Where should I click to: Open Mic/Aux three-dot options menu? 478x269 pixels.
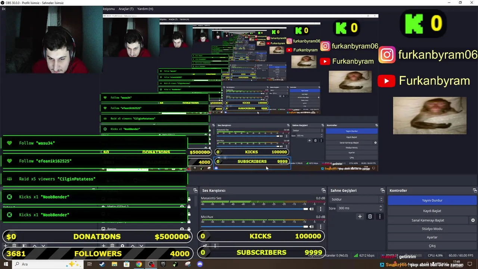click(320, 226)
